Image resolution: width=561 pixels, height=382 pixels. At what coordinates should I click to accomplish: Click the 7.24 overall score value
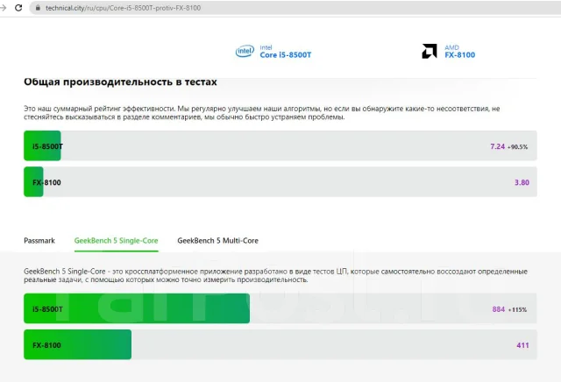pos(497,146)
